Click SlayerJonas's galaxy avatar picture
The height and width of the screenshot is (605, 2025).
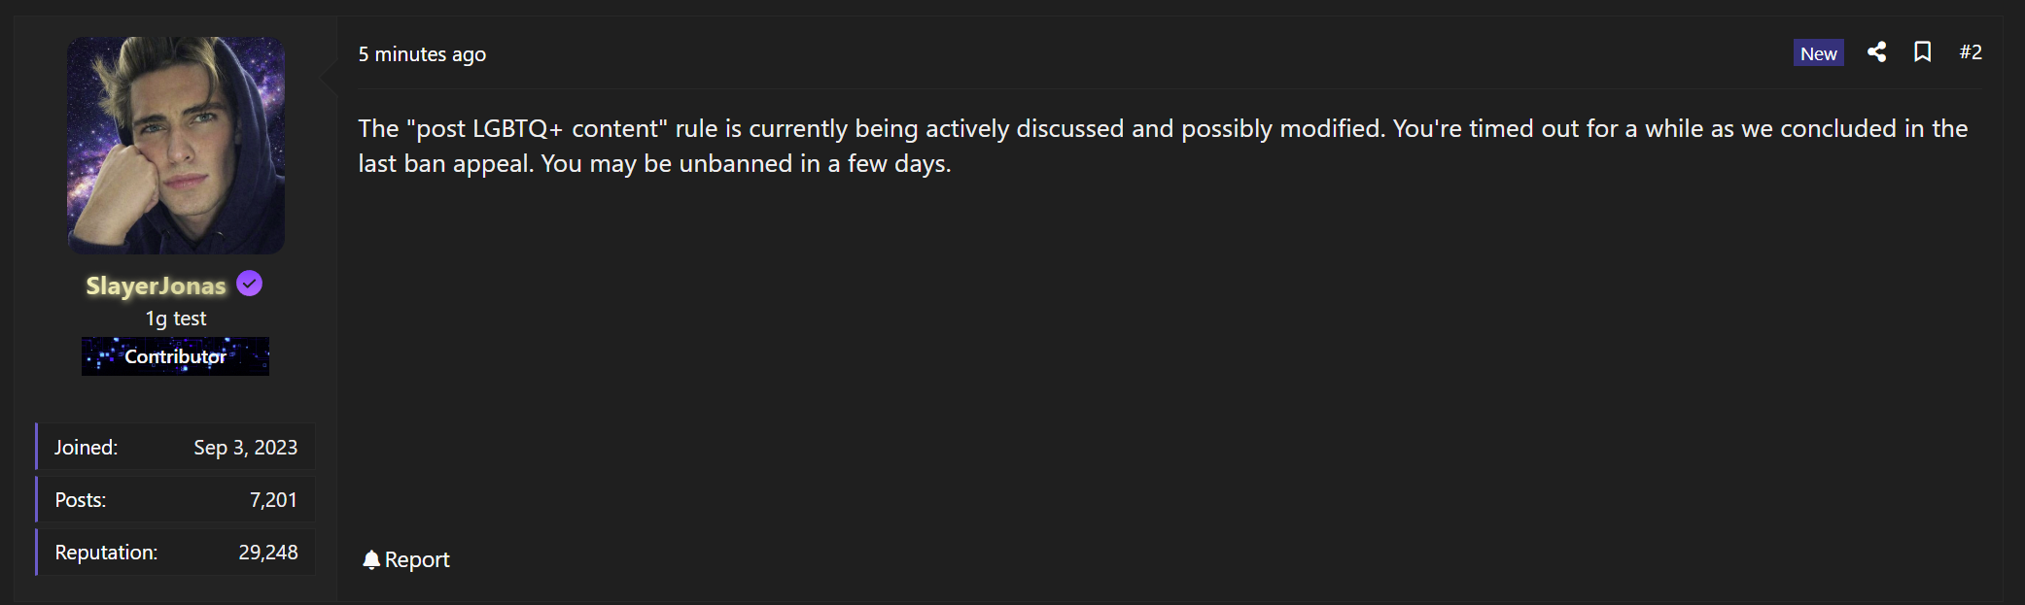tap(175, 146)
